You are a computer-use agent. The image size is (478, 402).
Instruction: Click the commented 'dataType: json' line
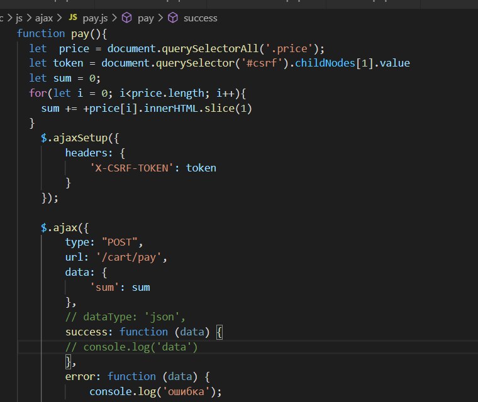coord(125,317)
